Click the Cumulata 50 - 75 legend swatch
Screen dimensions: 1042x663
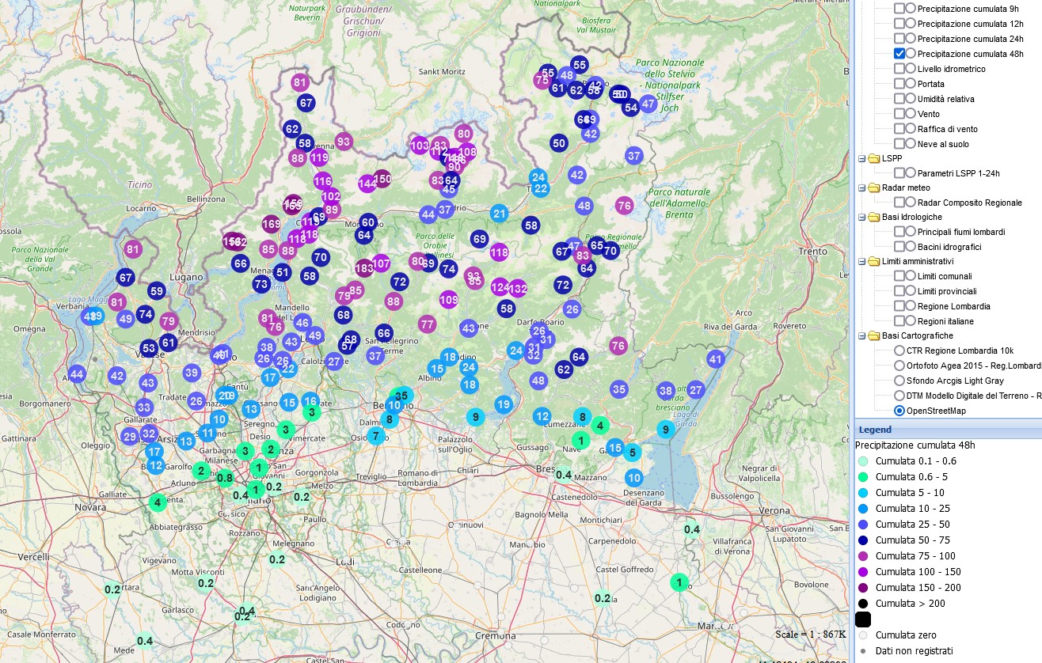point(863,540)
